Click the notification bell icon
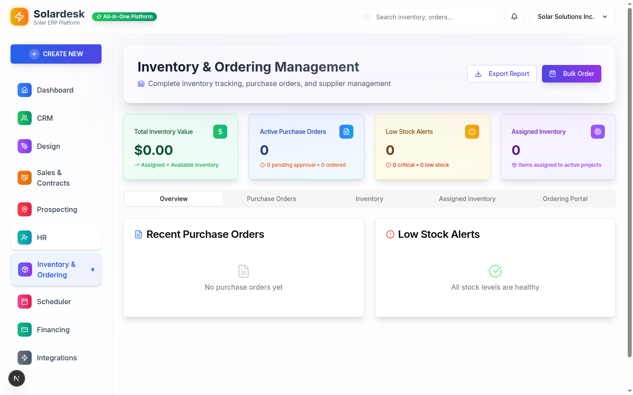633x395 pixels. pyautogui.click(x=514, y=16)
